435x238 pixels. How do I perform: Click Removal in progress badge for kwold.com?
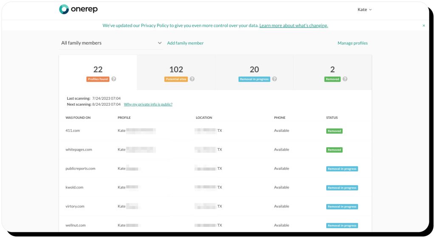point(342,188)
